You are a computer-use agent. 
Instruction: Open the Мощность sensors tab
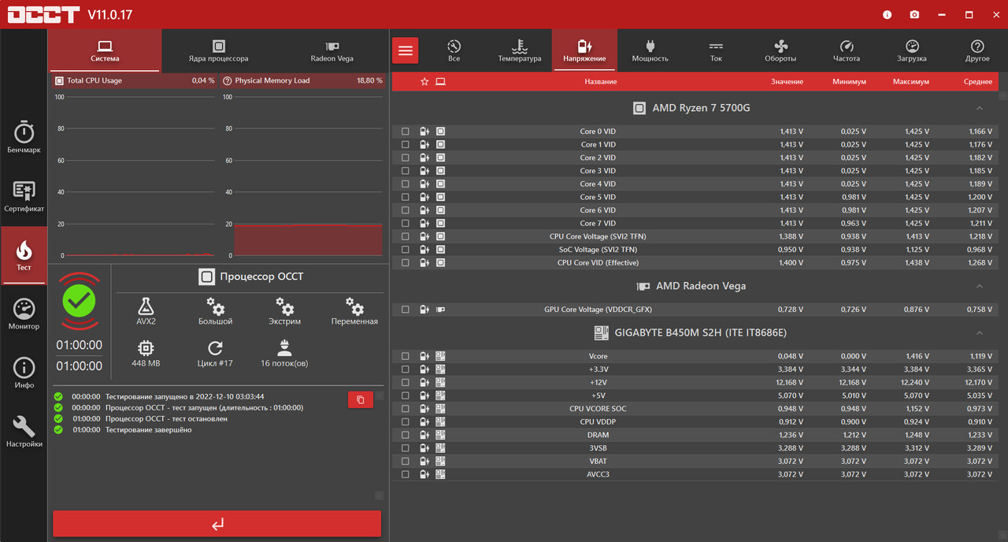pyautogui.click(x=650, y=50)
